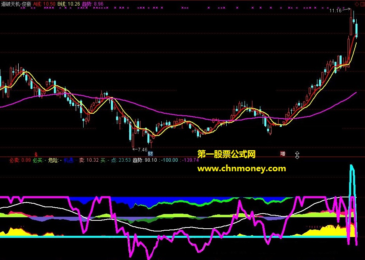The image size is (365, 260).
Task: Select the 必卖: 0.89 indicator label
Action: pos(20,160)
